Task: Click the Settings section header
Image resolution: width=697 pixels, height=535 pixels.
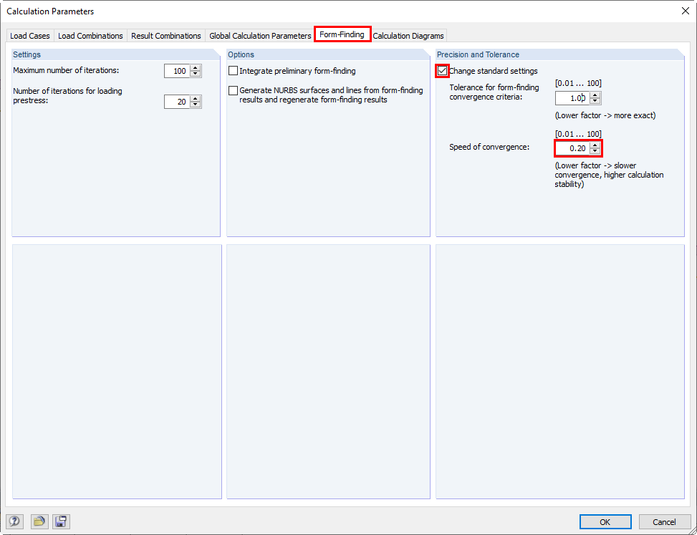Action: [x=116, y=54]
